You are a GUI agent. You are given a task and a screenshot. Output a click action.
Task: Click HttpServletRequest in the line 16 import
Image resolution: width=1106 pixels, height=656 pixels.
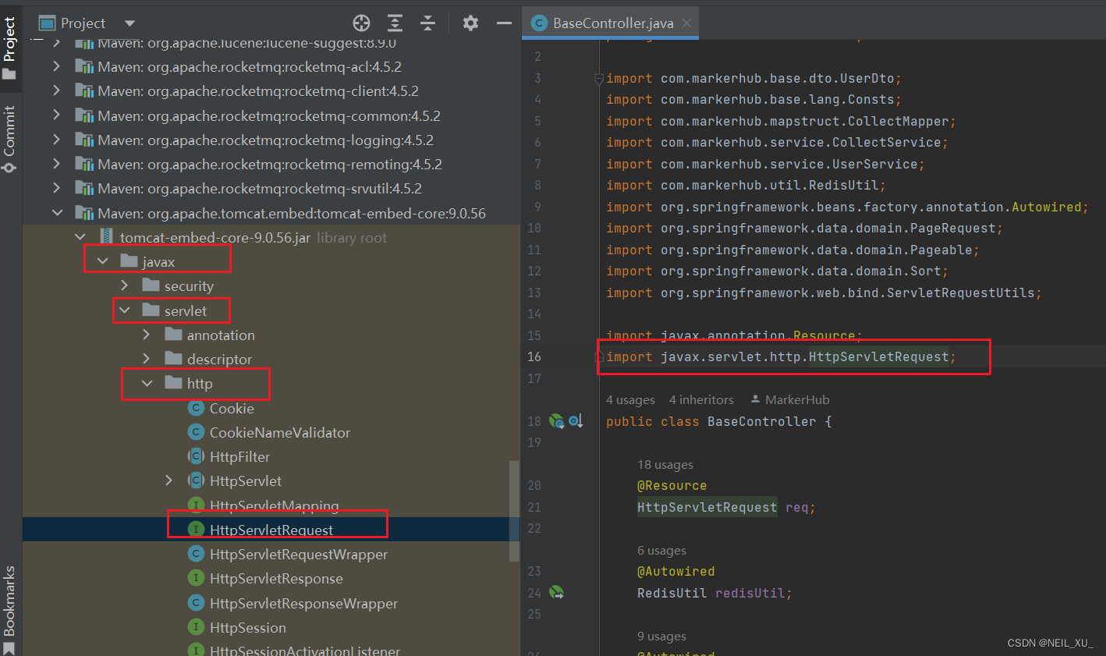[x=878, y=356]
